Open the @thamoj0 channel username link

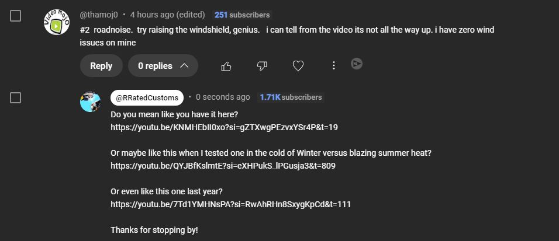[99, 15]
